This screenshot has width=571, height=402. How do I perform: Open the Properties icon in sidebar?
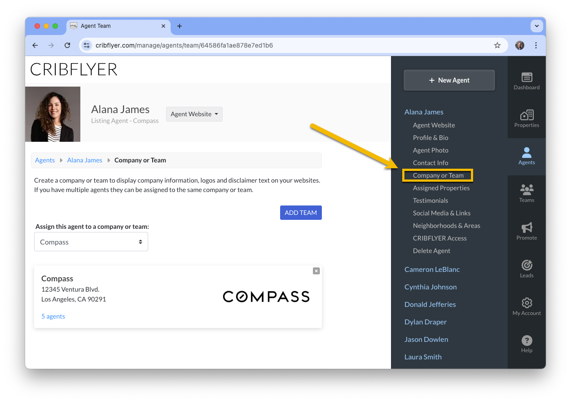coord(527,115)
